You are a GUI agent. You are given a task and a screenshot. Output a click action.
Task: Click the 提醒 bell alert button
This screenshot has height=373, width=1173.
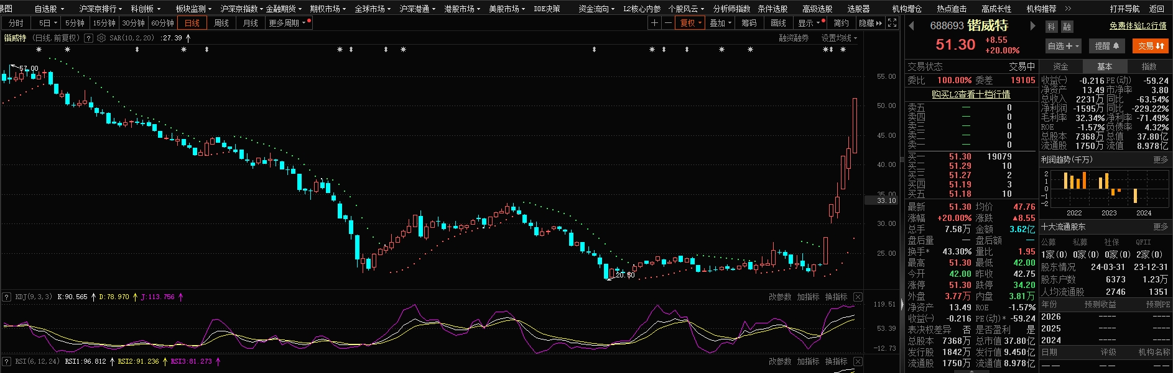tap(1107, 46)
